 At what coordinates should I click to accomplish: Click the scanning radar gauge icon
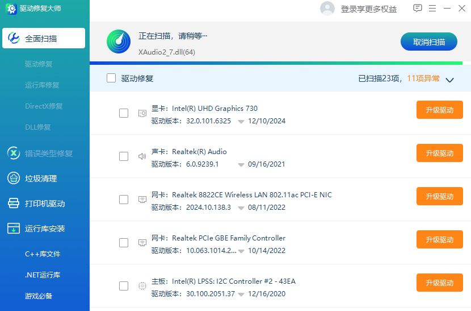click(119, 42)
